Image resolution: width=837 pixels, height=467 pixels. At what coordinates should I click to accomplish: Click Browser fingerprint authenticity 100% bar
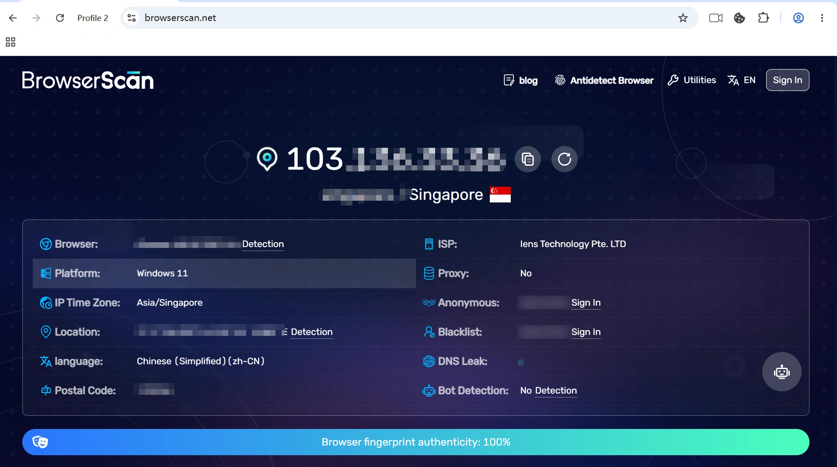point(416,442)
